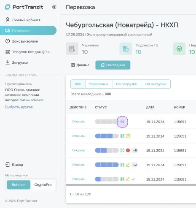Image resolution: width=196 pixels, height=208 pixels.
Task: Click QR icon in the teal checkmark row
Action: [122, 179]
